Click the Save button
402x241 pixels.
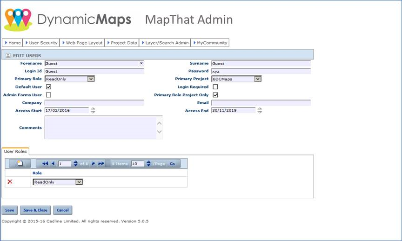(10, 210)
